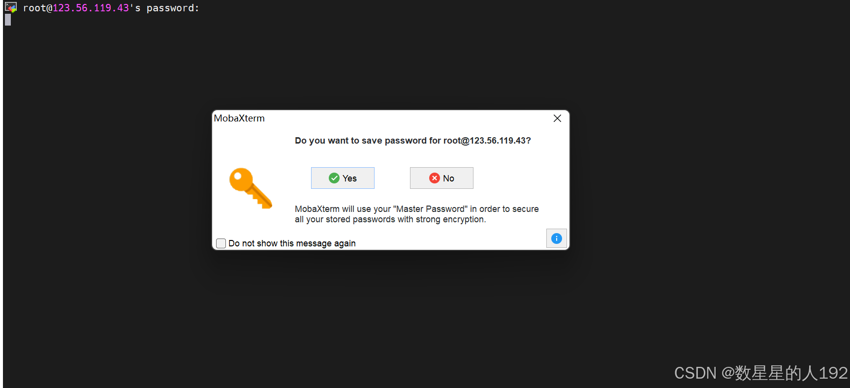Image resolution: width=850 pixels, height=388 pixels.
Task: Choose Yes to save the password
Action: pyautogui.click(x=343, y=178)
